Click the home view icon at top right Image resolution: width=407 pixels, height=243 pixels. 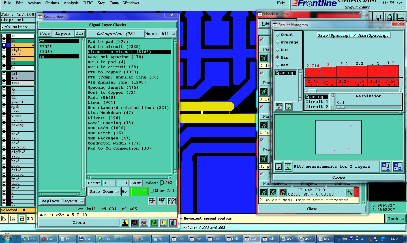click(x=389, y=17)
